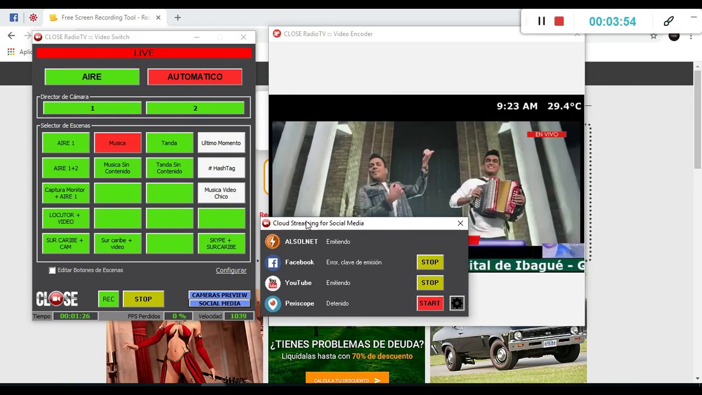Bookmark page with the star icon
The height and width of the screenshot is (395, 702).
[x=654, y=36]
